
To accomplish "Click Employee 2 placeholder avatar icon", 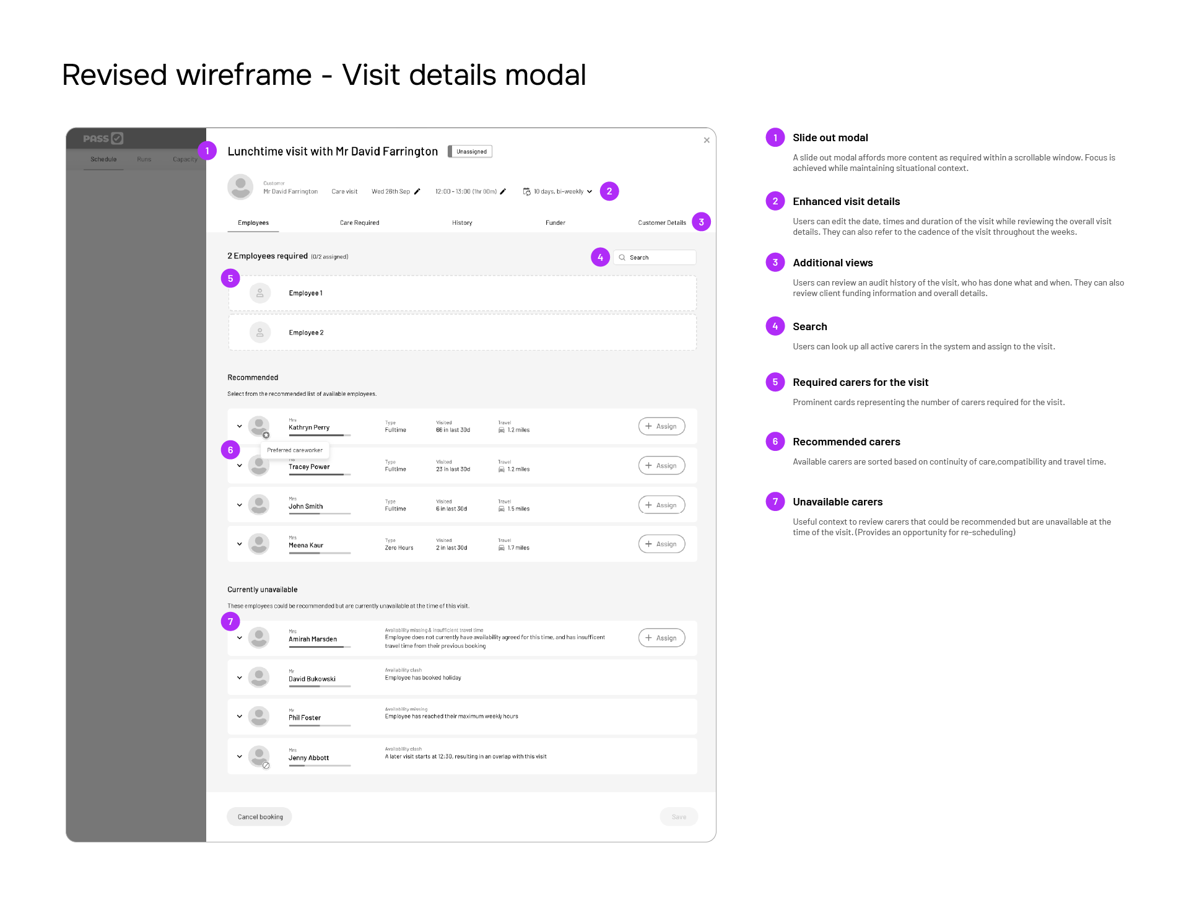I will [260, 333].
